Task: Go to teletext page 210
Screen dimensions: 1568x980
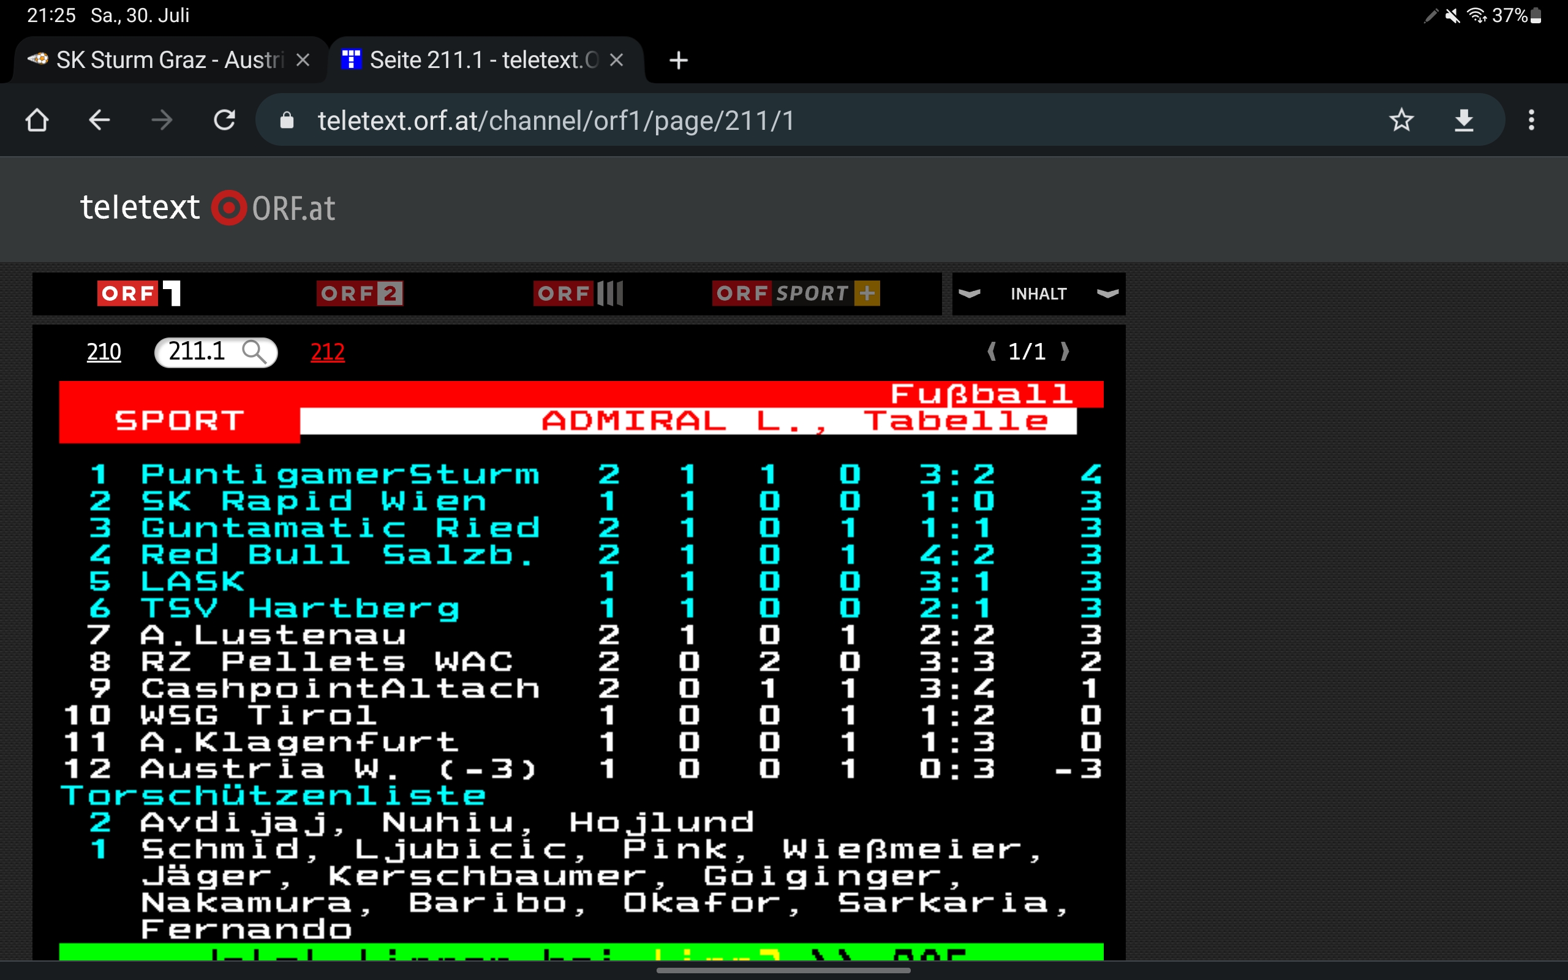Action: pyautogui.click(x=104, y=352)
